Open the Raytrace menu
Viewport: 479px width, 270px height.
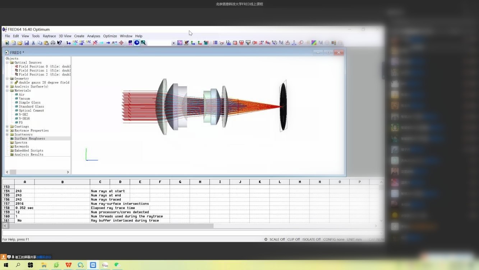49,36
